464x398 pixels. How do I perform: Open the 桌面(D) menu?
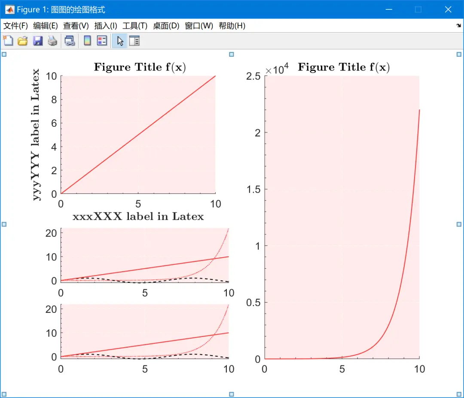(166, 26)
